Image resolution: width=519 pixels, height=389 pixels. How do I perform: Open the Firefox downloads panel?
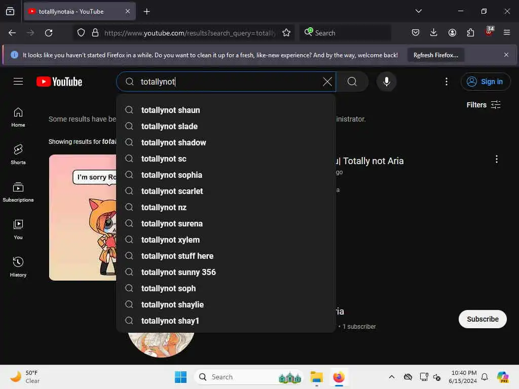tap(434, 33)
